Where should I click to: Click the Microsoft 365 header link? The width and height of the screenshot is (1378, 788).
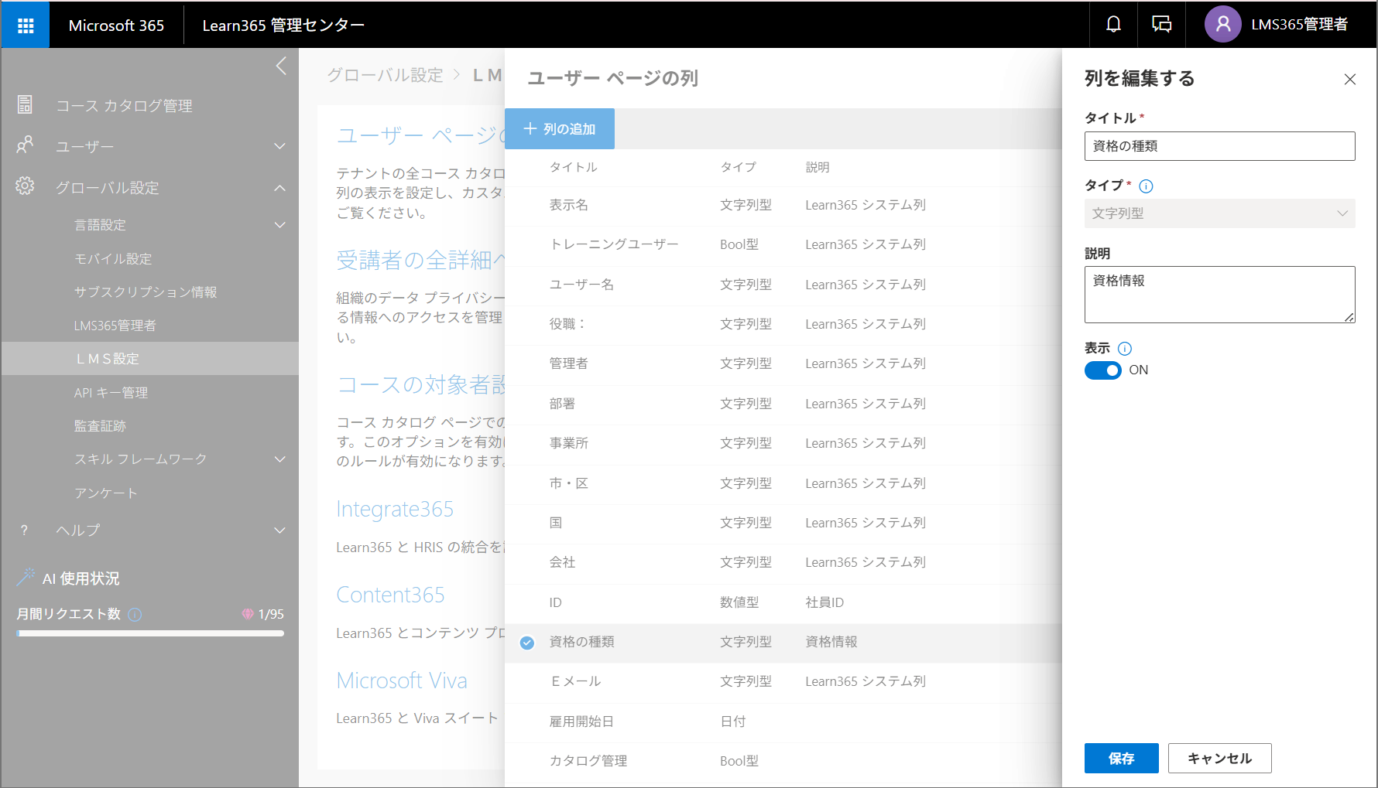click(116, 26)
